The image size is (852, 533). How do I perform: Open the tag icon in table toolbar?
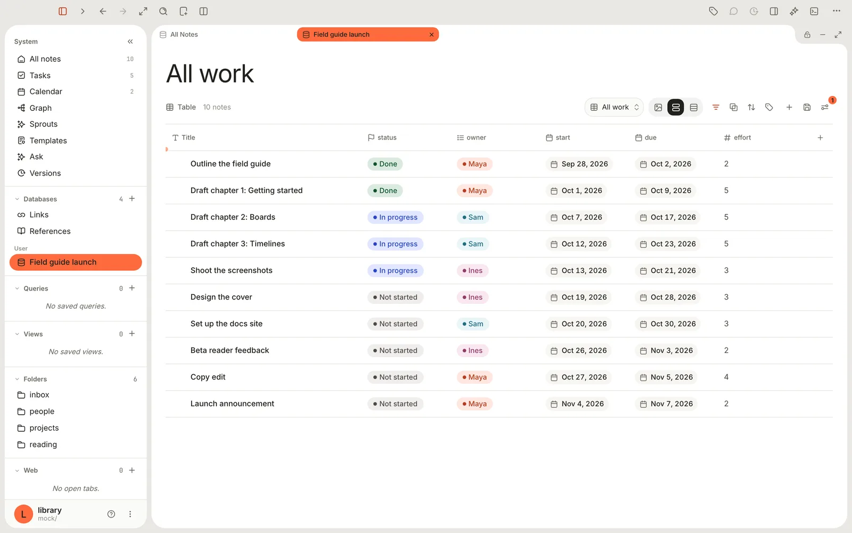[x=769, y=107]
